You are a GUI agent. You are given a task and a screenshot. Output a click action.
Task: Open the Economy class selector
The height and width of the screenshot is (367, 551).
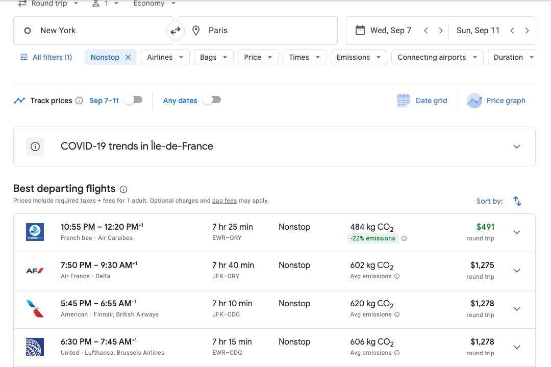click(154, 4)
